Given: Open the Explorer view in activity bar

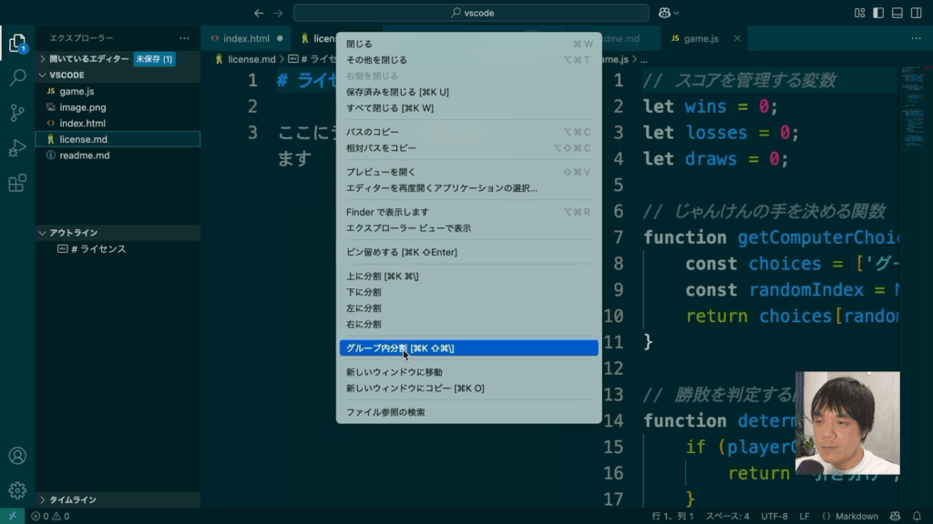Looking at the screenshot, I should 17,43.
